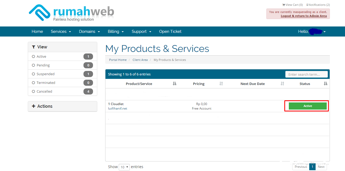Image resolution: width=345 pixels, height=171 pixels.
Task: Select the Cancelled filter radio
Action: [33, 91]
